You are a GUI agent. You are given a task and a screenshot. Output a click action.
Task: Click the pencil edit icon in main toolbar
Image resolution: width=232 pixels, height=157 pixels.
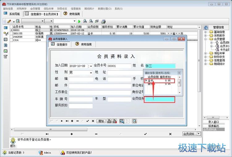tap(9, 21)
